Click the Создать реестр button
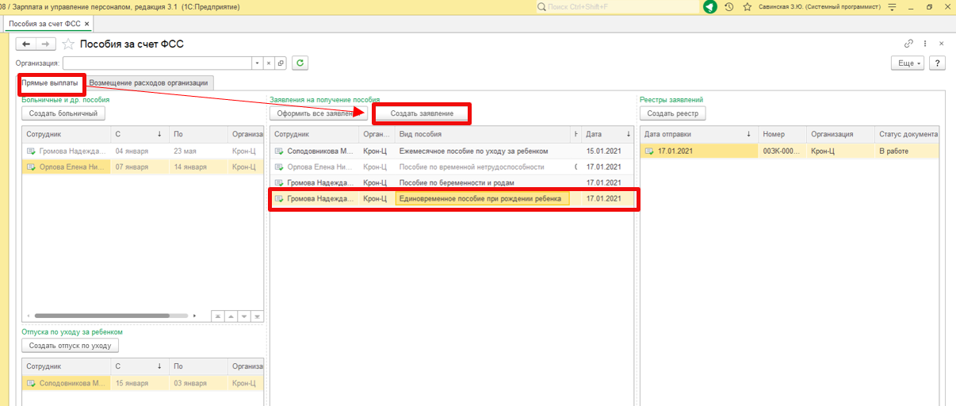This screenshot has width=956, height=406. [672, 113]
